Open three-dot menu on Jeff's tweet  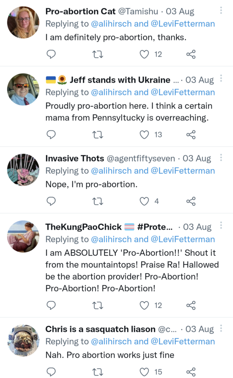[221, 79]
